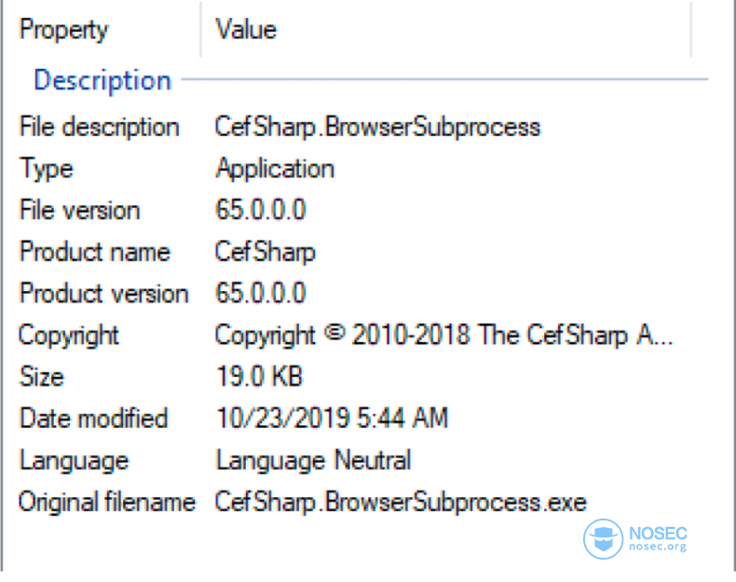Click the 19.0 KB size value
Viewport: 736px width, 582px height.
tap(260, 377)
